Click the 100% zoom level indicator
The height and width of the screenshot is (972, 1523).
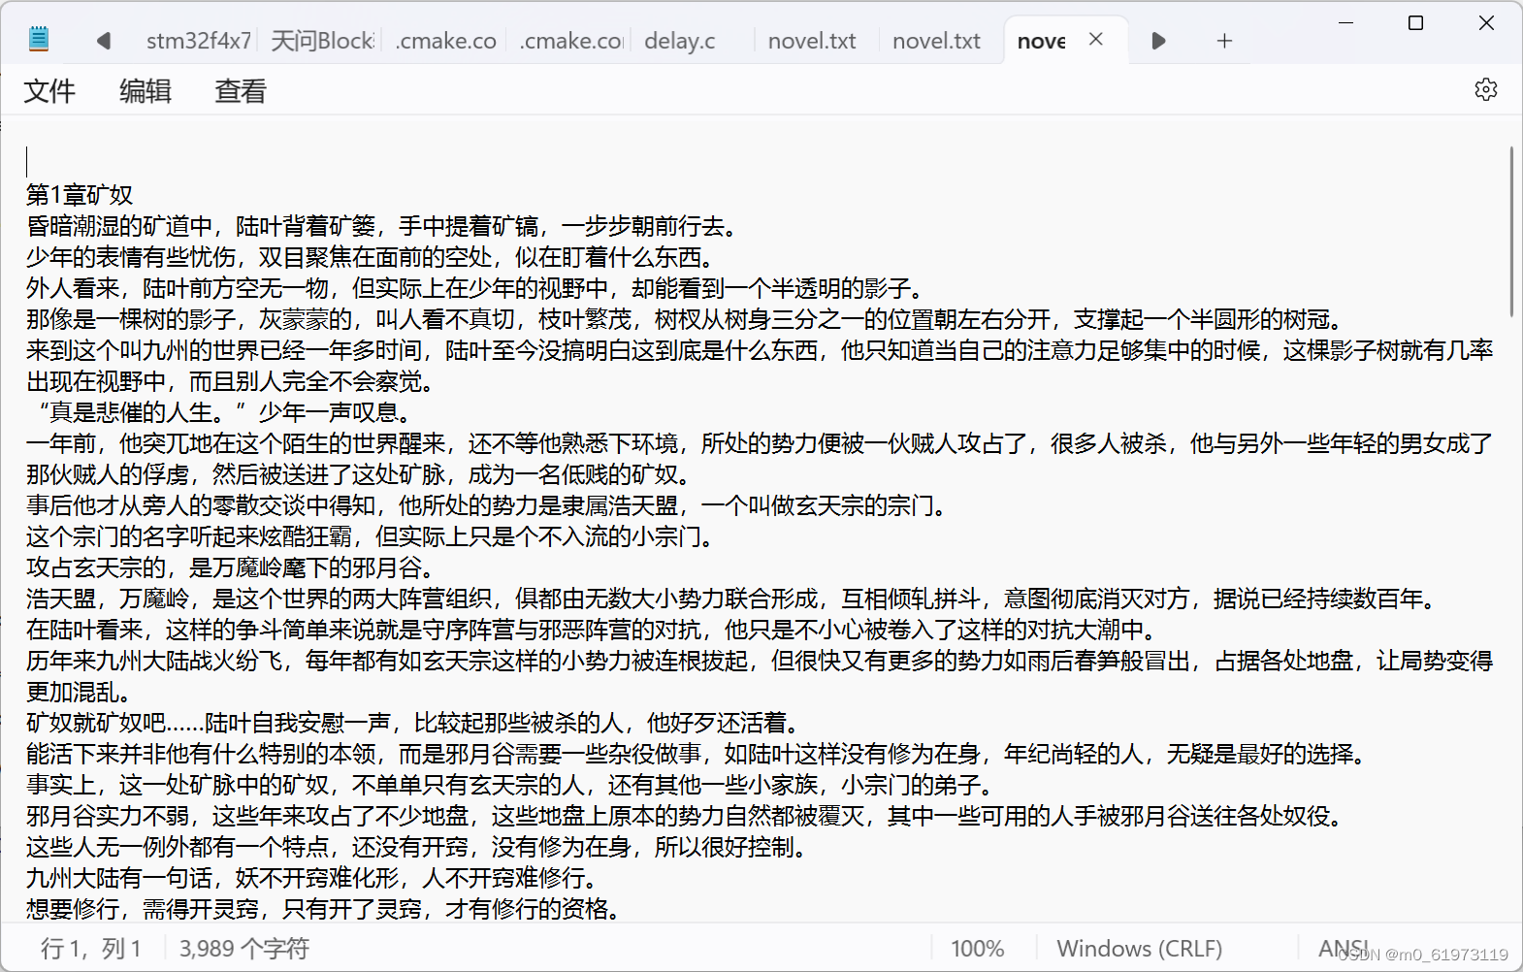point(977,949)
